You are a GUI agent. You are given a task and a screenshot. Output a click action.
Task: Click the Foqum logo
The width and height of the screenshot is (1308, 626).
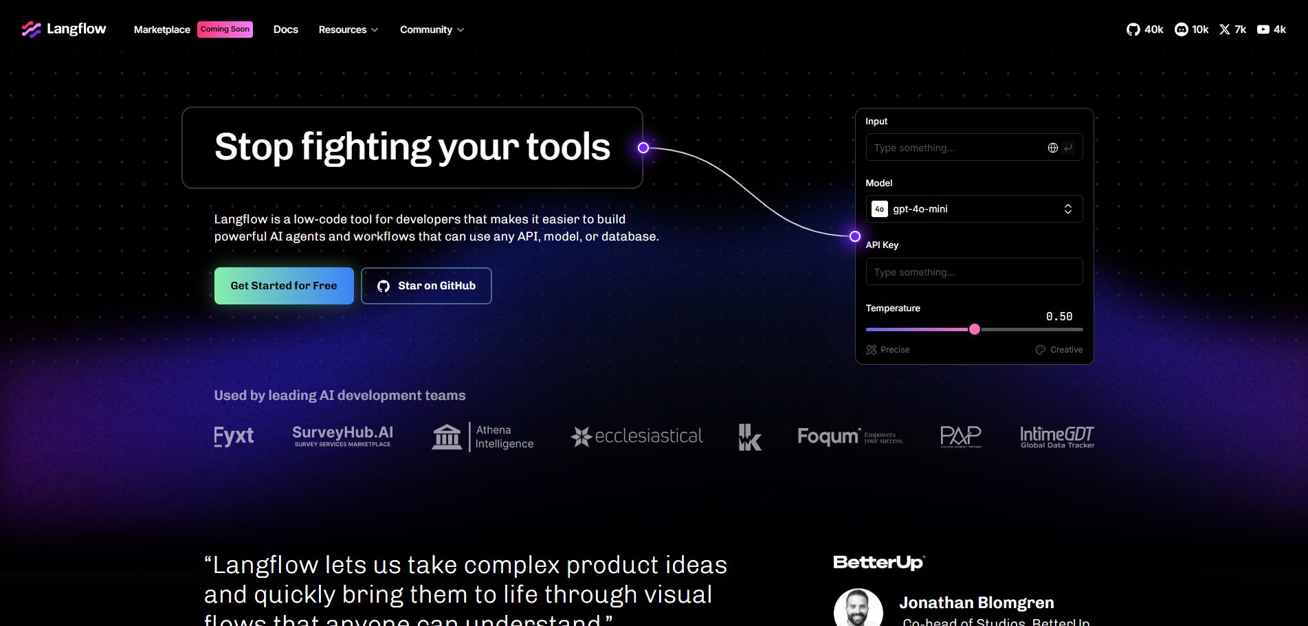[850, 436]
